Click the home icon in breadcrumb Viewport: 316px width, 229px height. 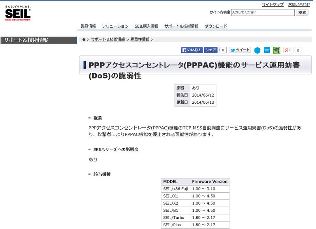pyautogui.click(x=84, y=39)
